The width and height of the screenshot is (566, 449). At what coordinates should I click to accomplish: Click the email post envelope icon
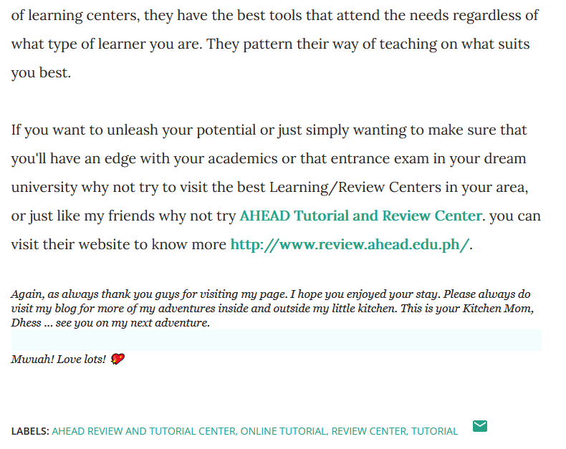pos(480,426)
